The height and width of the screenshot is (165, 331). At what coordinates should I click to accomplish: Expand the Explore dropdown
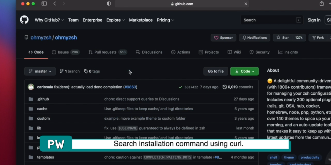pos(116,20)
